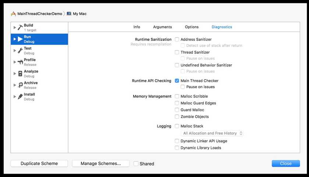The width and height of the screenshot is (309, 177).
Task: Enable Undefined Behavior Sanitizer checkbox
Action: 177,65
